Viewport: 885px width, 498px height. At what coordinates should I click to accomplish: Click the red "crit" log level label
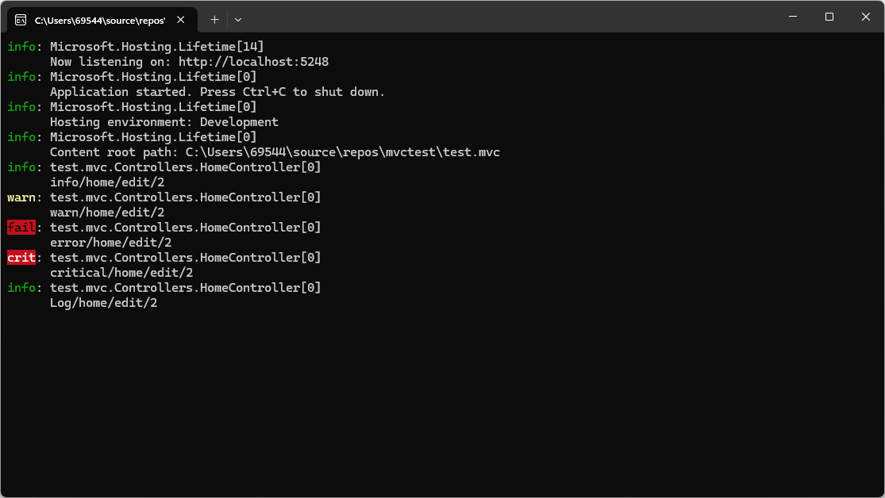pos(21,258)
